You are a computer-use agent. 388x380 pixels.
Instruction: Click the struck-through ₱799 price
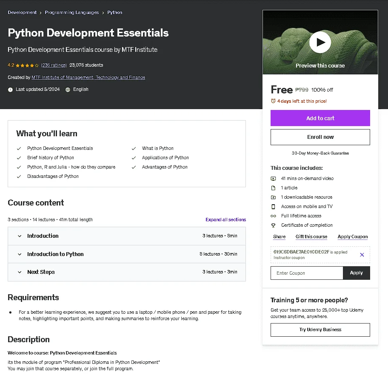pos(302,90)
